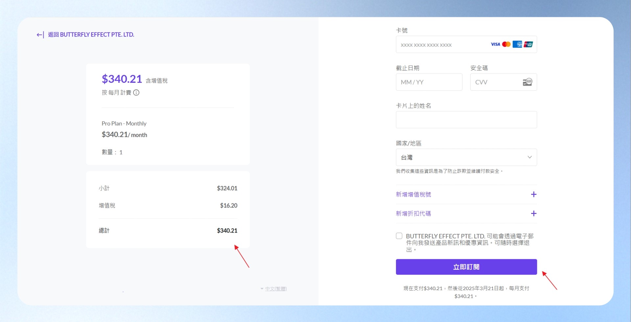This screenshot has height=322, width=631.
Task: Expand the 新增折扣代碼 section
Action: tap(466, 214)
